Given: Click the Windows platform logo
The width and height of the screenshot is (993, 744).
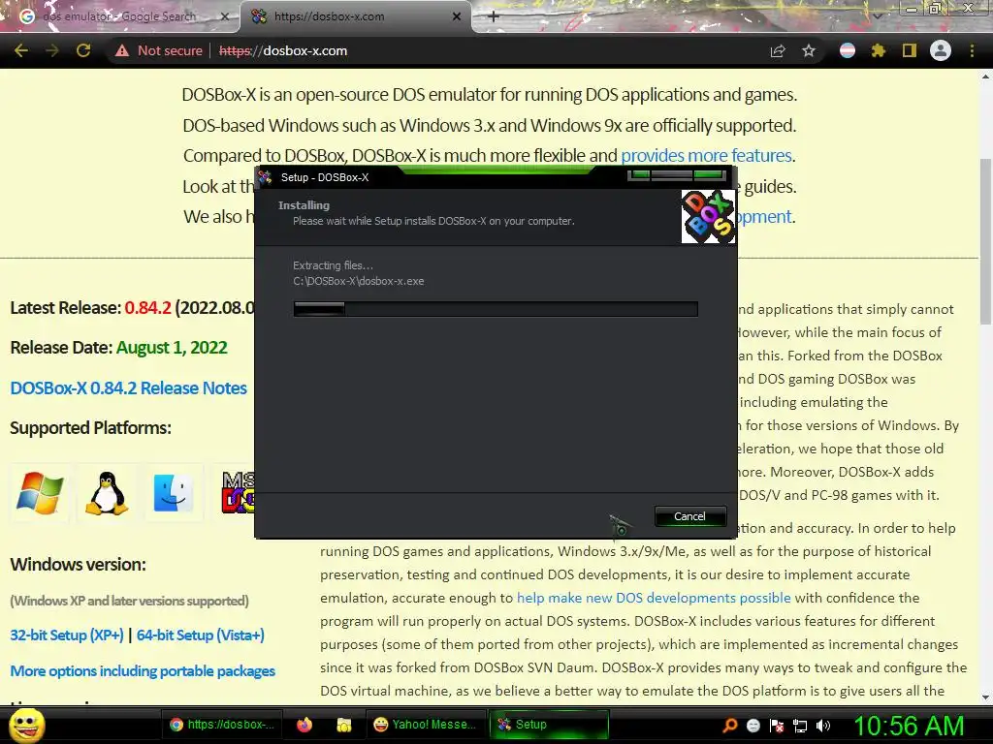Looking at the screenshot, I should (40, 493).
